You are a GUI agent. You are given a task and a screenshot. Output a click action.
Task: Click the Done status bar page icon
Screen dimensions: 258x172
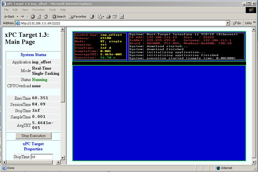tap(4, 168)
